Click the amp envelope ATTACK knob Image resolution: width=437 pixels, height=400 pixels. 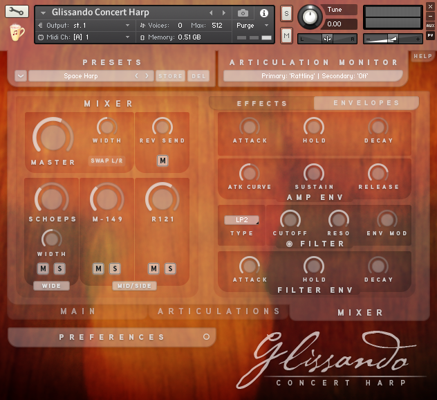point(250,127)
